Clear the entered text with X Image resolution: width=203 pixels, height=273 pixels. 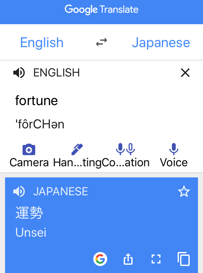185,73
